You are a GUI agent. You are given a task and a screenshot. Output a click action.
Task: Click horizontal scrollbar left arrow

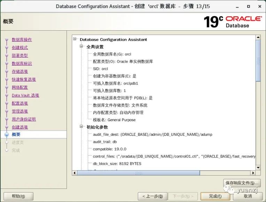[x=75, y=173]
